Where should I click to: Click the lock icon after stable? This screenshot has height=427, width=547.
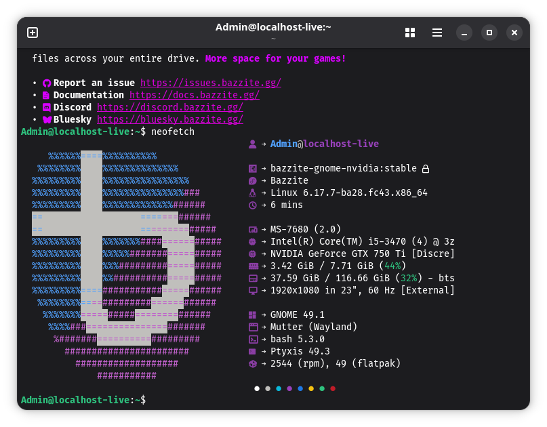tap(426, 169)
